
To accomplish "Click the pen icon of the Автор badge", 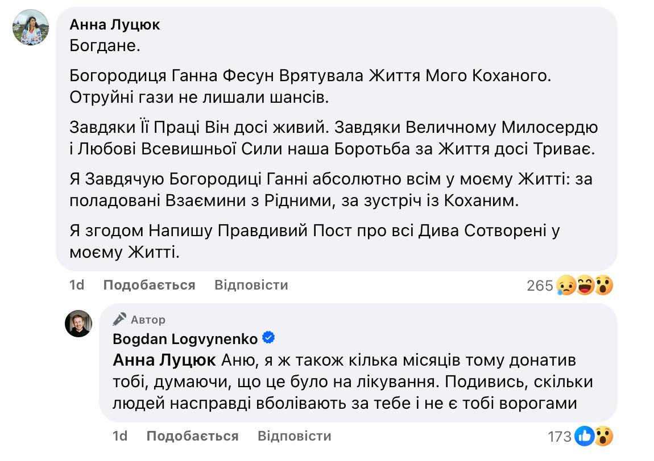I will pyautogui.click(x=119, y=319).
